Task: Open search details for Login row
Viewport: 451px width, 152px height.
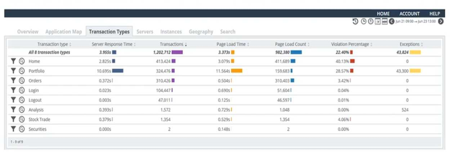Action: pos(22,91)
